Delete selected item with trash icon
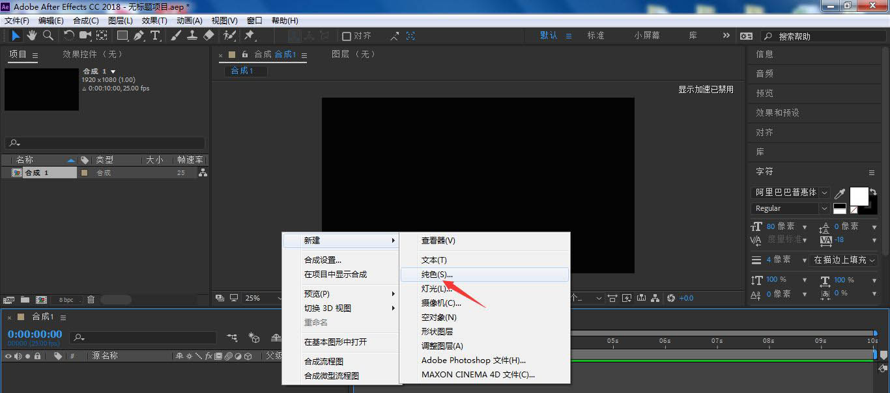Screen dimensions: 890x393 coord(91,300)
